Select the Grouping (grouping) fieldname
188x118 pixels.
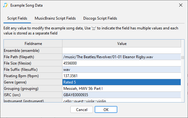[x=33, y=89]
